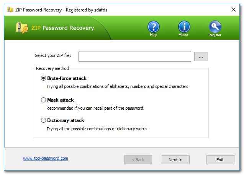Viewport: 244px width, 175px height.
Task: Choose the Mask attack radio option
Action: (43, 100)
